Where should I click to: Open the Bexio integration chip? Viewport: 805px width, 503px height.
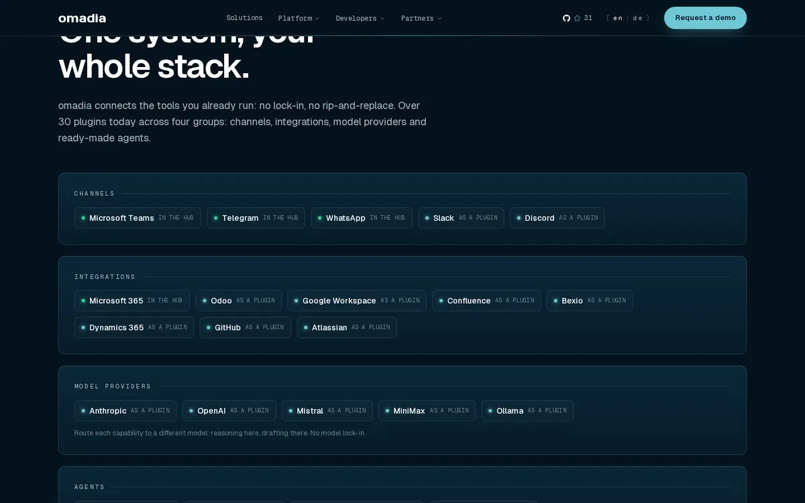[x=590, y=300]
